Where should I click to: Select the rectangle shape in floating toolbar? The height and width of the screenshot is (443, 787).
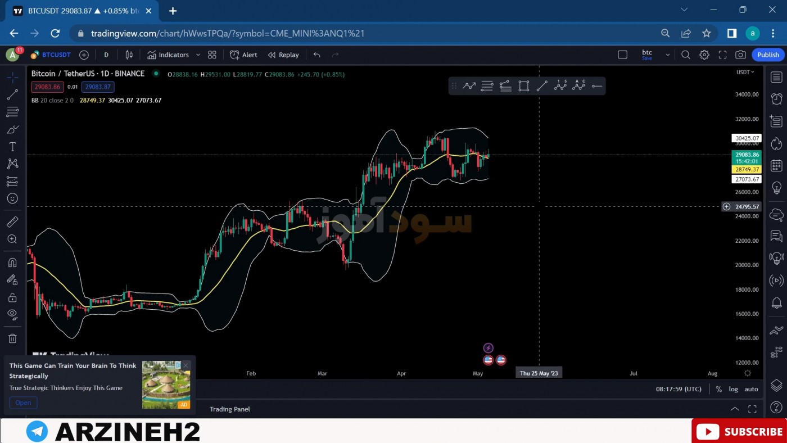523,86
